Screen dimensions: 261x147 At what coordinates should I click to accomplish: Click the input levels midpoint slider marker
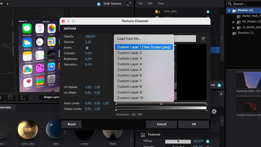[x=161, y=104]
